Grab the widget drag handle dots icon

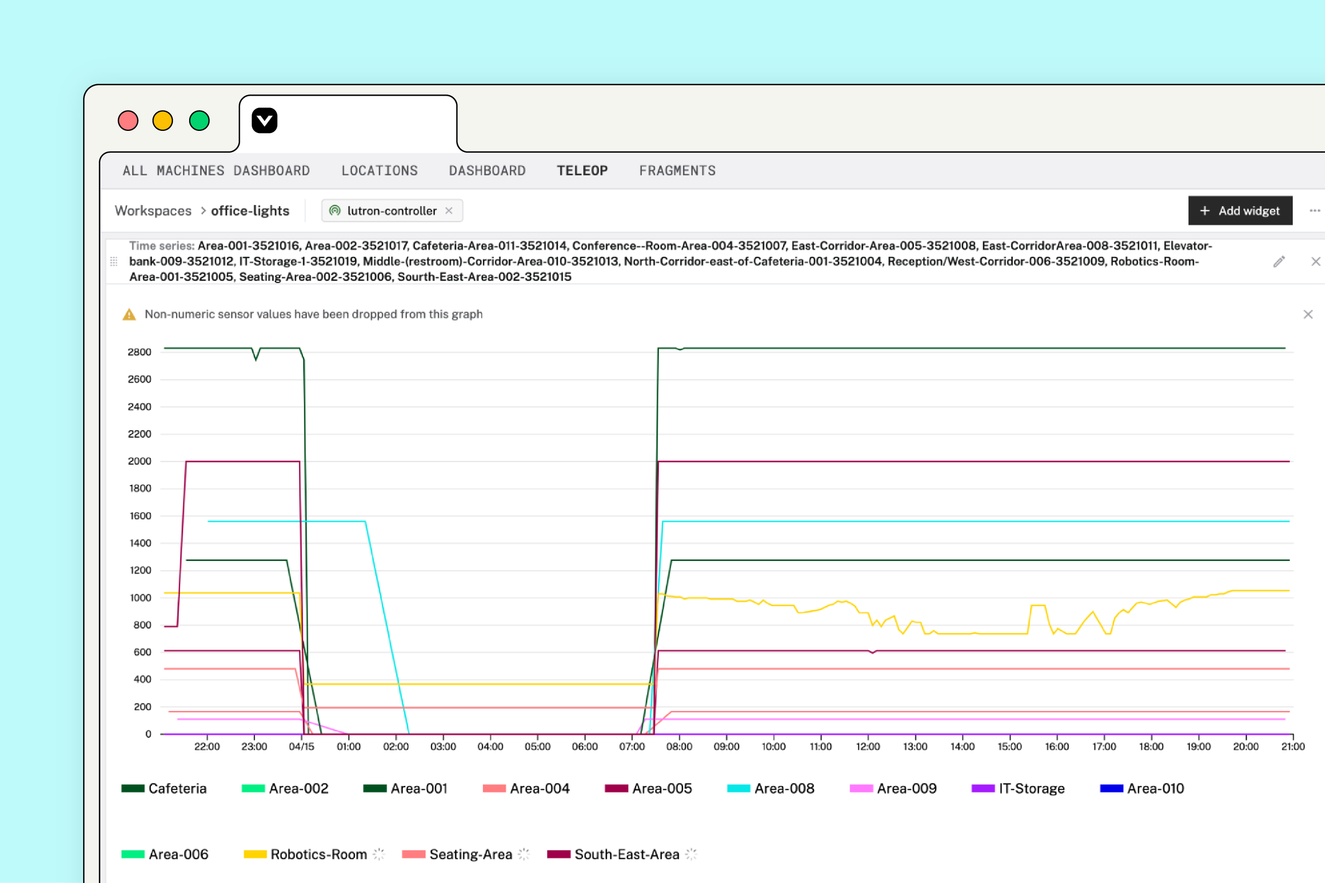114,261
